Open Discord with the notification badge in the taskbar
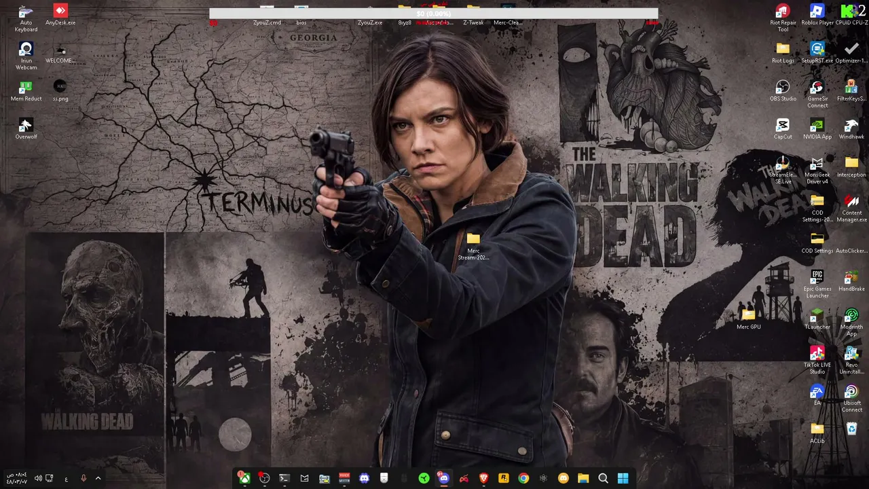 tap(443, 478)
